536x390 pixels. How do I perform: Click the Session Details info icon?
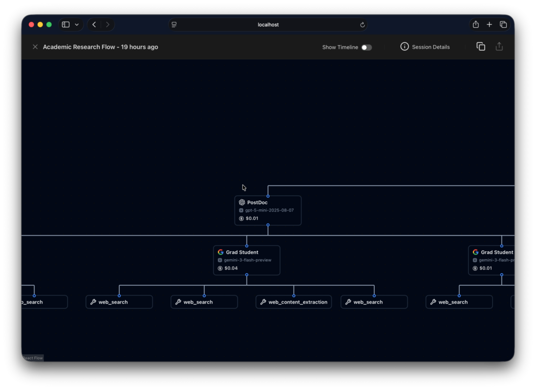pyautogui.click(x=404, y=47)
